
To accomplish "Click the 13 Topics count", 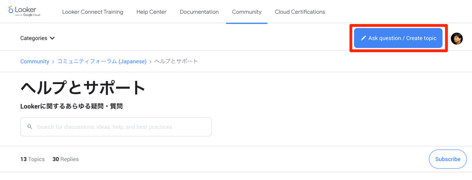I will click(x=33, y=159).
